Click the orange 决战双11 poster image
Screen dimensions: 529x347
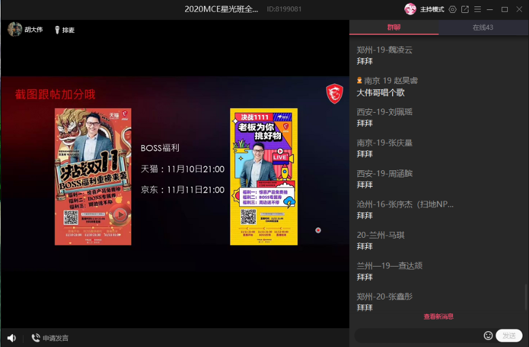(93, 177)
